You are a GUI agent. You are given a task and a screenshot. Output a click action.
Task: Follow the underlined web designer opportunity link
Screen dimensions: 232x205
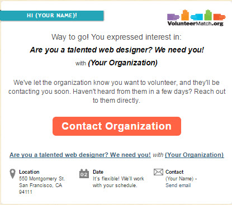80,155
